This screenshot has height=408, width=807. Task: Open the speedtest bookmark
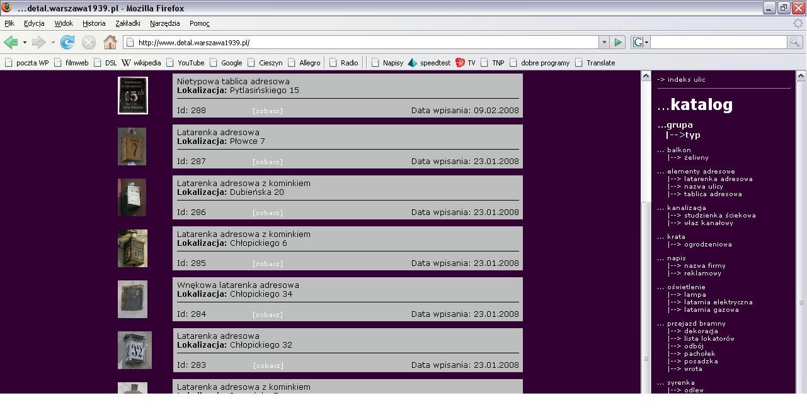pos(430,63)
